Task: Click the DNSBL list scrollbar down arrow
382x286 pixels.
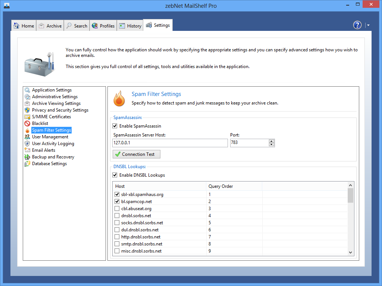Action: (x=350, y=252)
